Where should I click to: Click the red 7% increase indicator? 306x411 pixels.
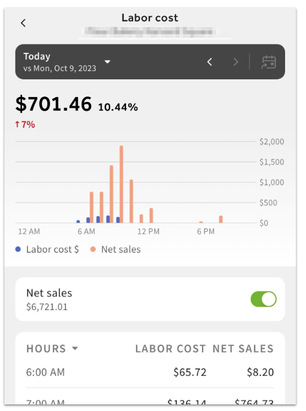click(x=25, y=125)
